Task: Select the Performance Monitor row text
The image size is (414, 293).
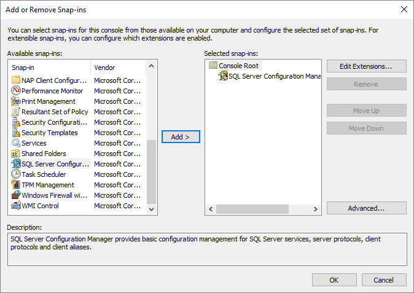Action: tap(52, 91)
